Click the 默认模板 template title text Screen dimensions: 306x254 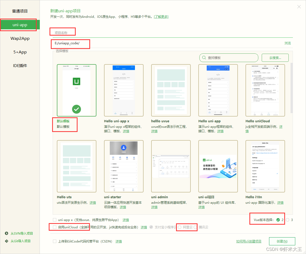63,121
